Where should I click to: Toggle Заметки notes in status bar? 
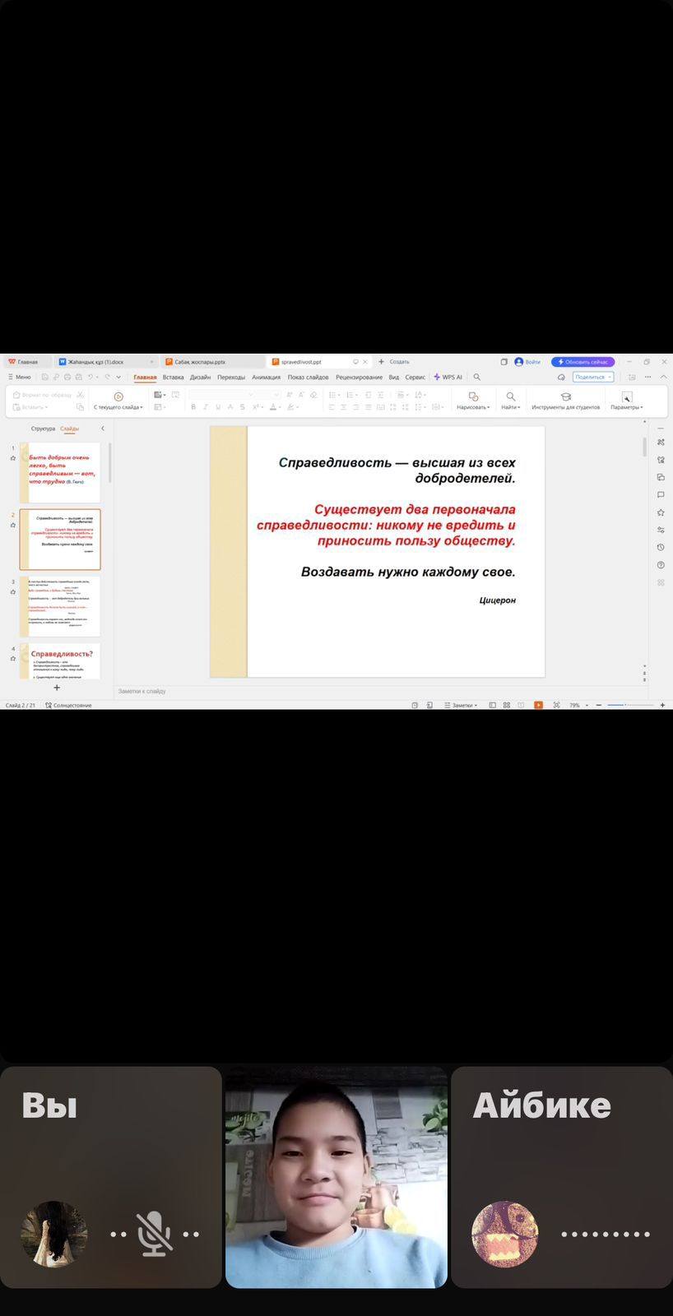click(460, 705)
